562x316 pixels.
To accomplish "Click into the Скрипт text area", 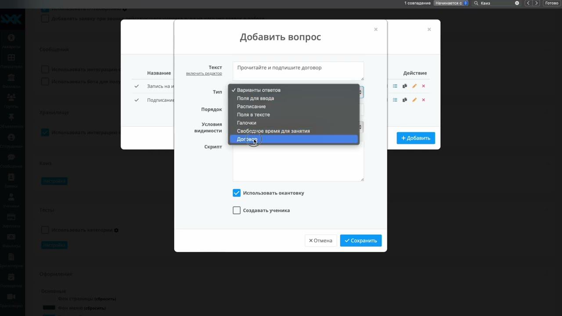I will (x=298, y=162).
